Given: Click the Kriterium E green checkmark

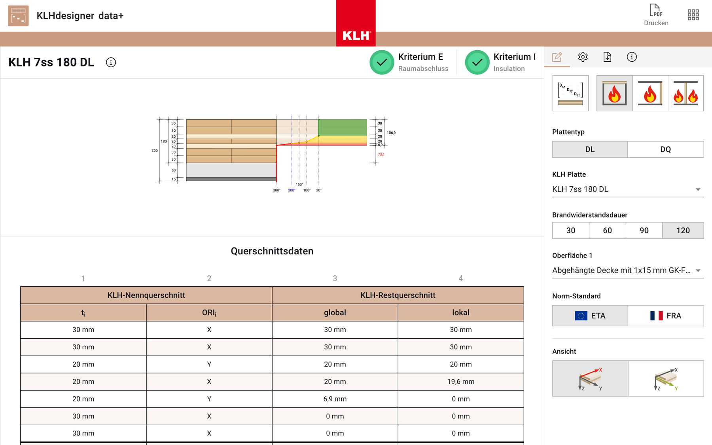Looking at the screenshot, I should coord(382,62).
